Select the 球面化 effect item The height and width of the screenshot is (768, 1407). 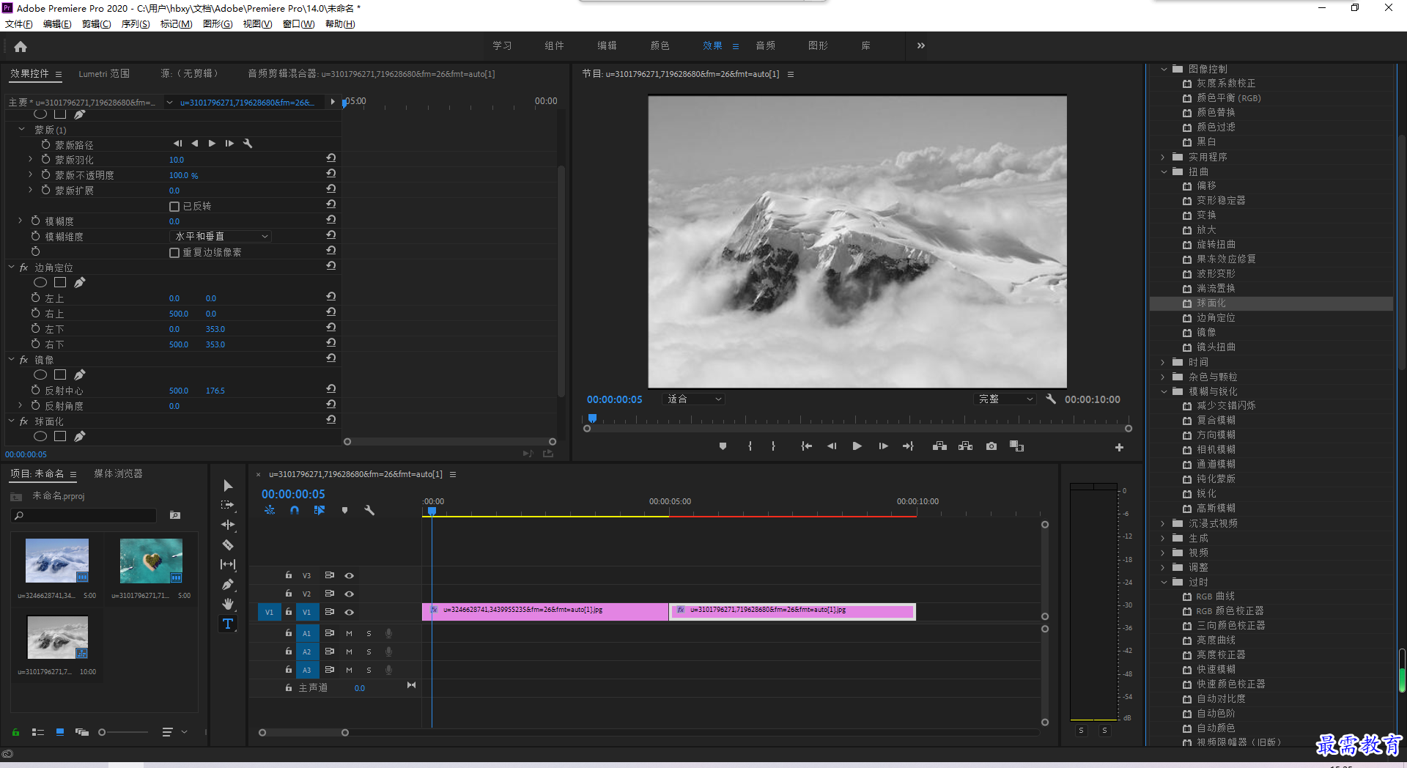click(x=1211, y=303)
